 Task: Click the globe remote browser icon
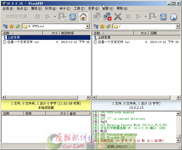(174, 17)
